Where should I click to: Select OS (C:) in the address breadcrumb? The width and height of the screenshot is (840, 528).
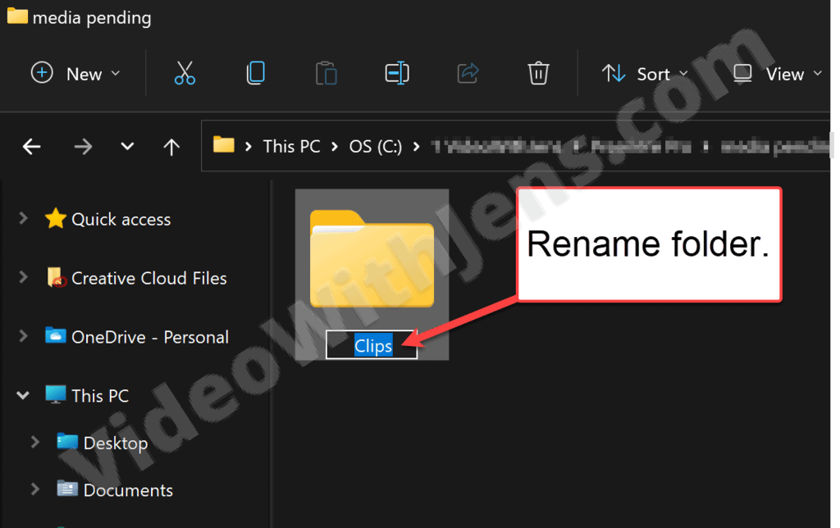tap(376, 146)
